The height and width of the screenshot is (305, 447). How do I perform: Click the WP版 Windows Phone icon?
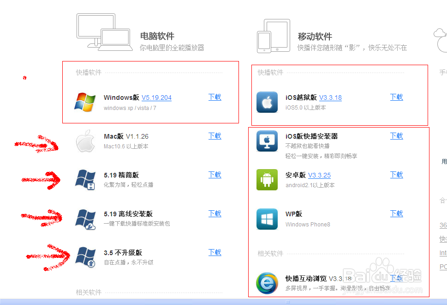[267, 219]
